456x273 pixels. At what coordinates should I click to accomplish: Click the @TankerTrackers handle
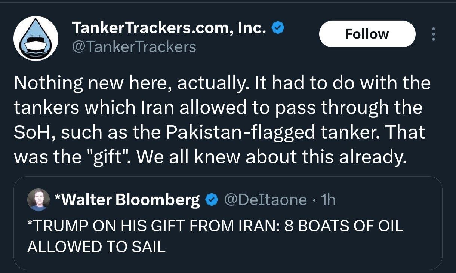point(133,47)
